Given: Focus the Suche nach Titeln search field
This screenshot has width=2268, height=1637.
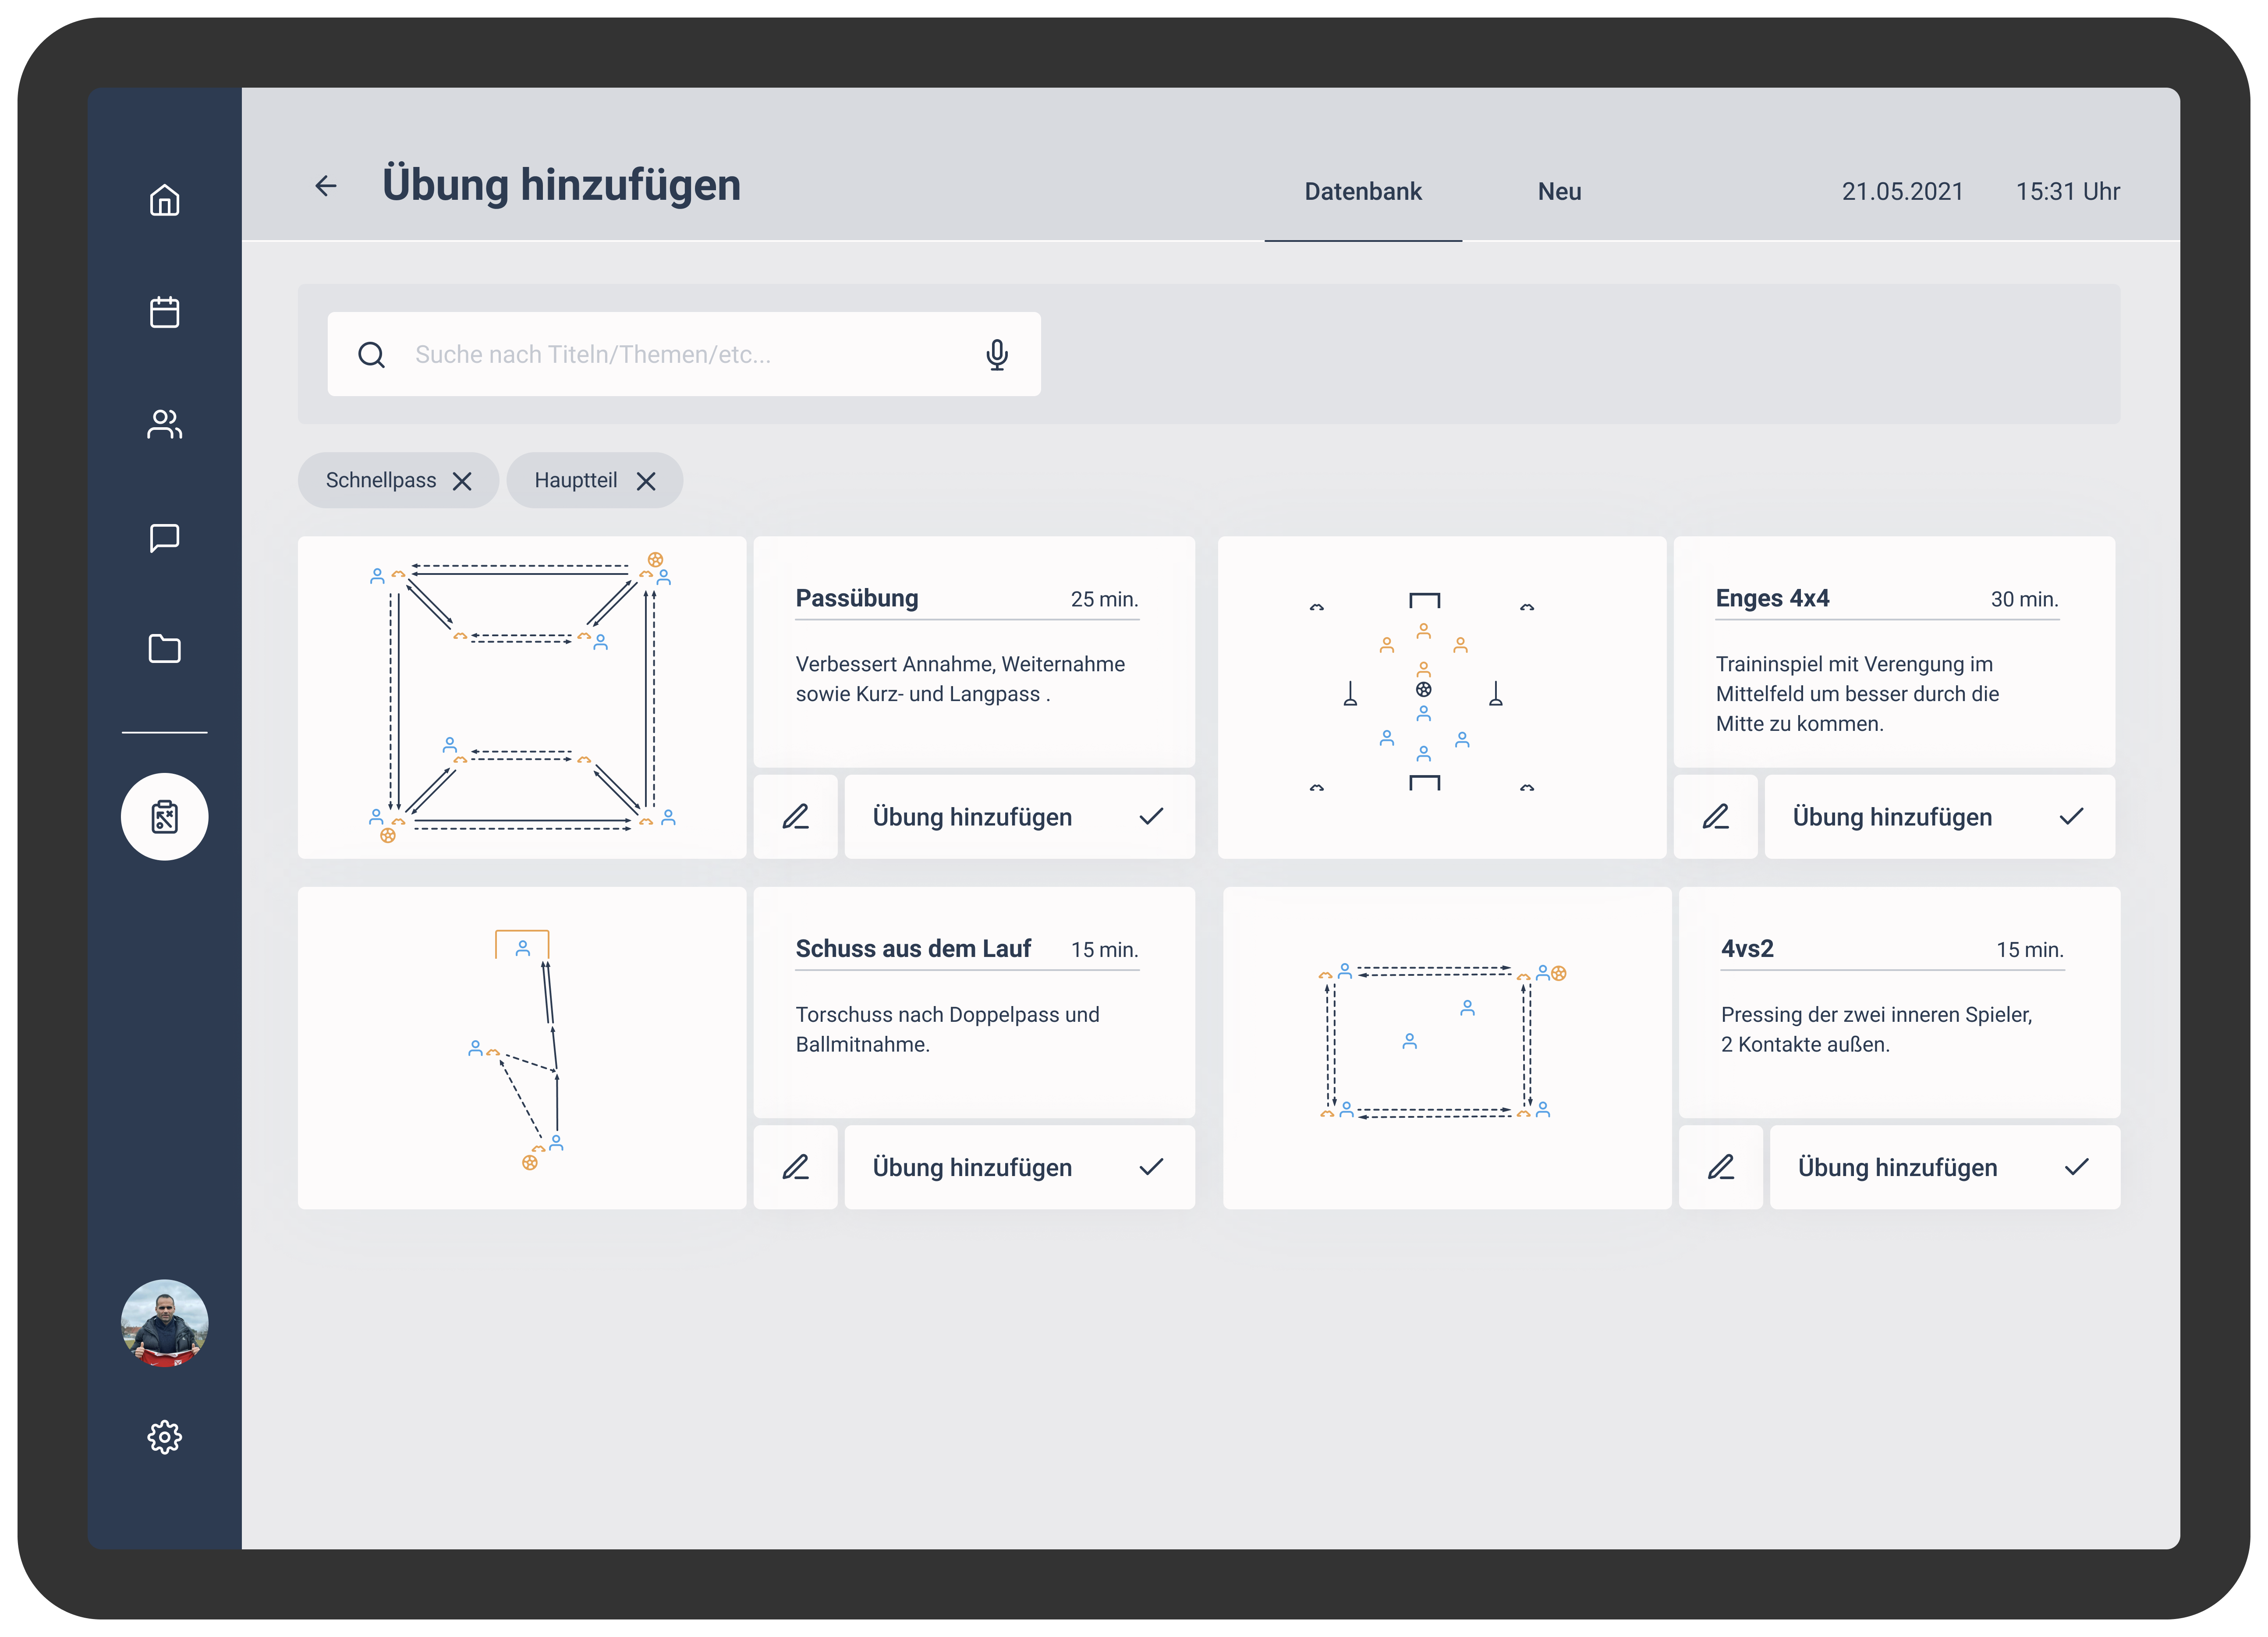Looking at the screenshot, I should point(684,354).
